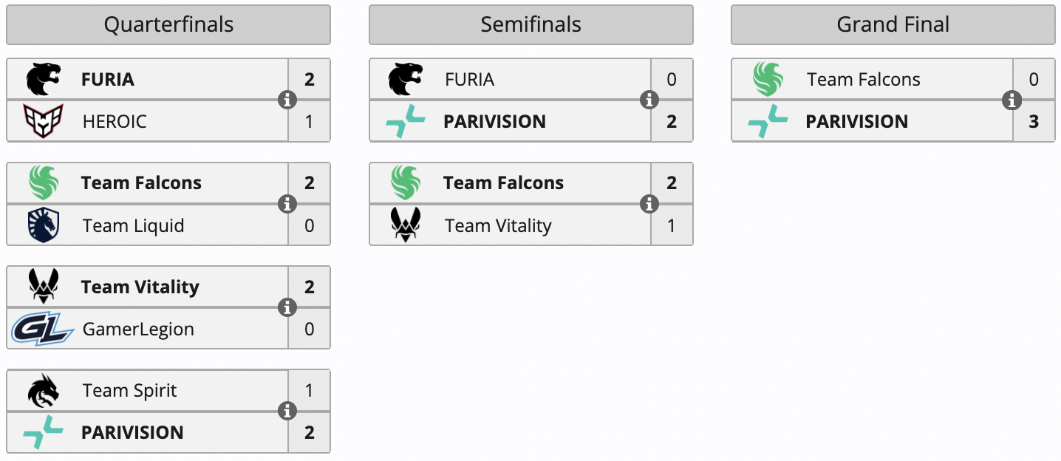
Task: Click the Team Spirit dragon logo
Action: click(x=44, y=391)
